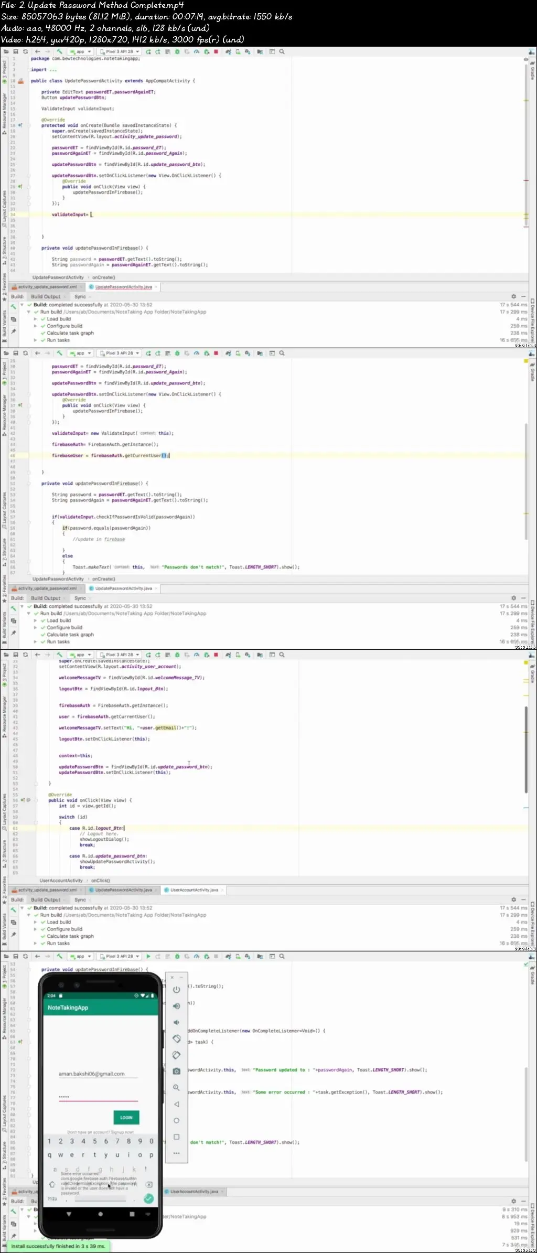Click the Open folder icon in third frame toolbar

pos(6,655)
